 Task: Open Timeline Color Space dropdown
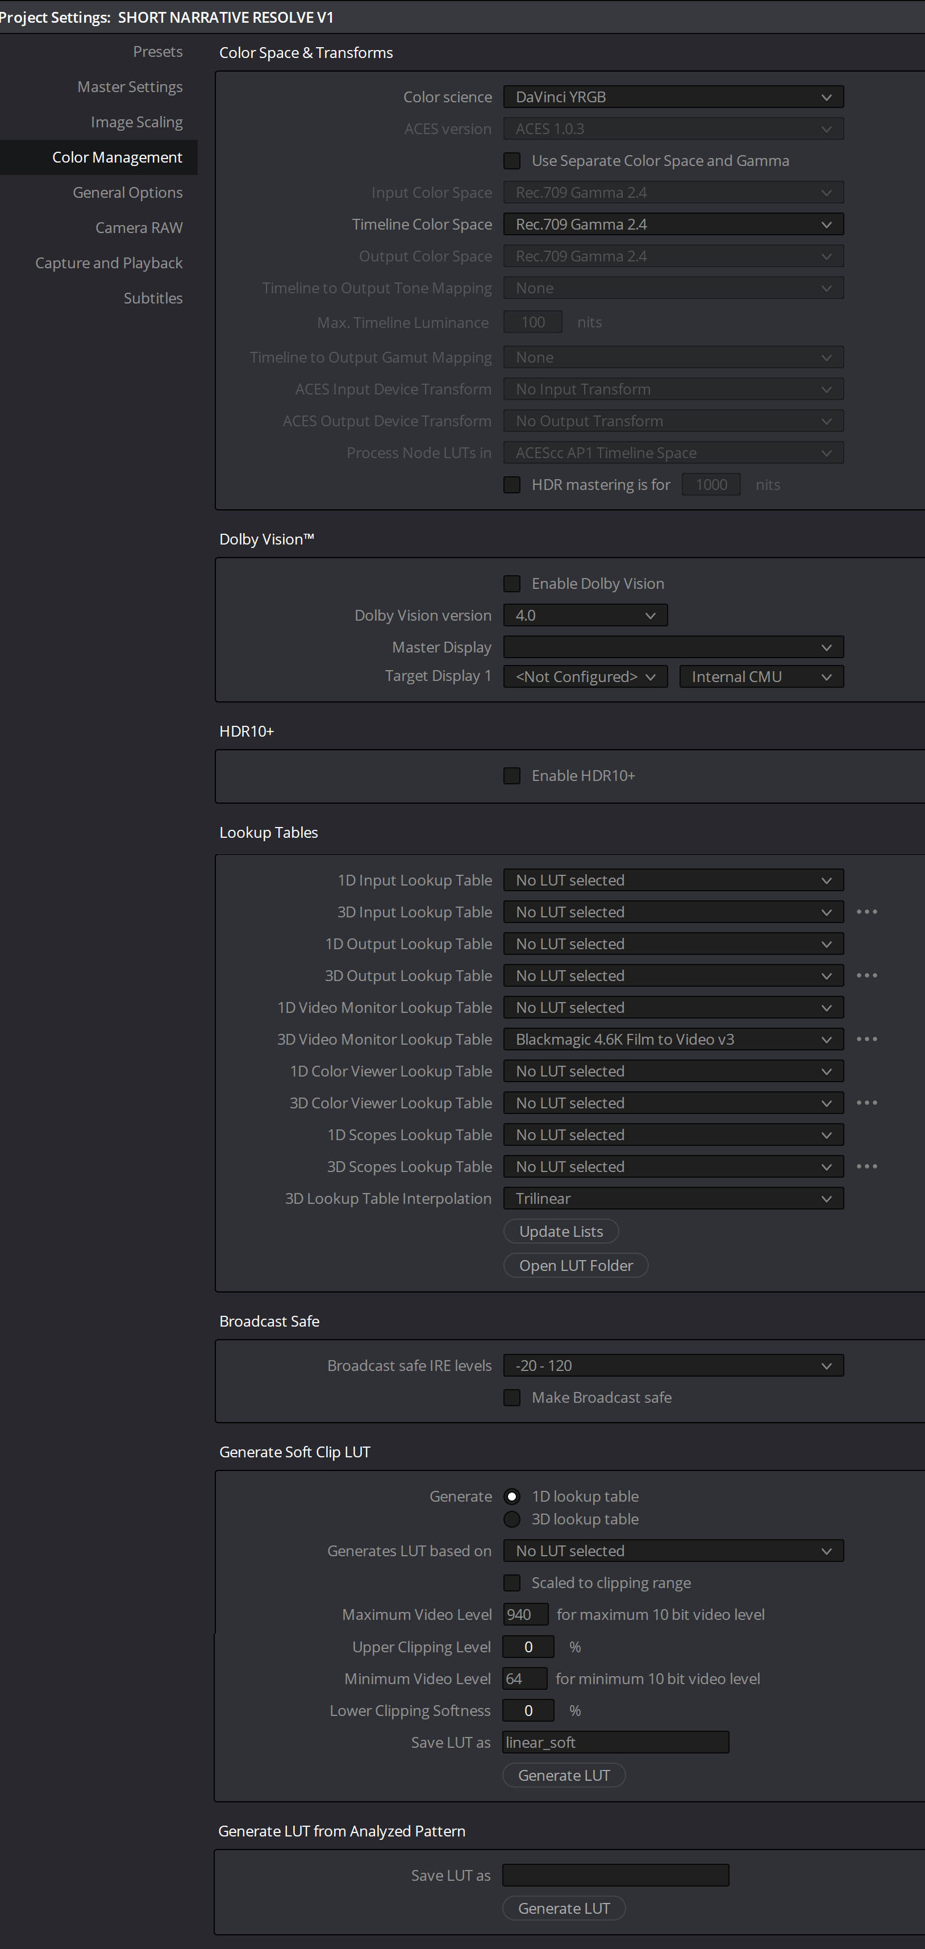click(673, 224)
